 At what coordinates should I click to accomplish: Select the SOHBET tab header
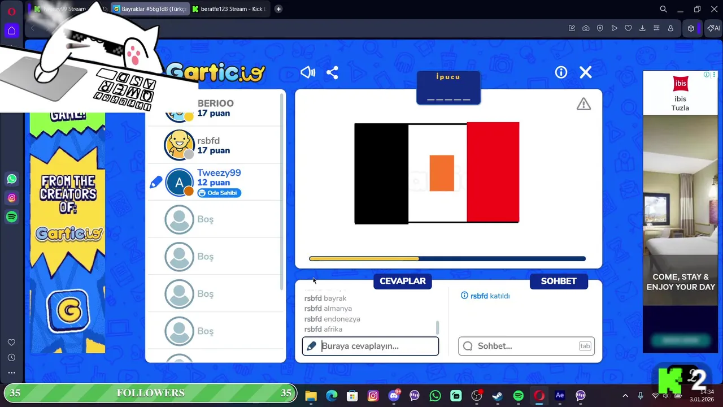point(559,281)
